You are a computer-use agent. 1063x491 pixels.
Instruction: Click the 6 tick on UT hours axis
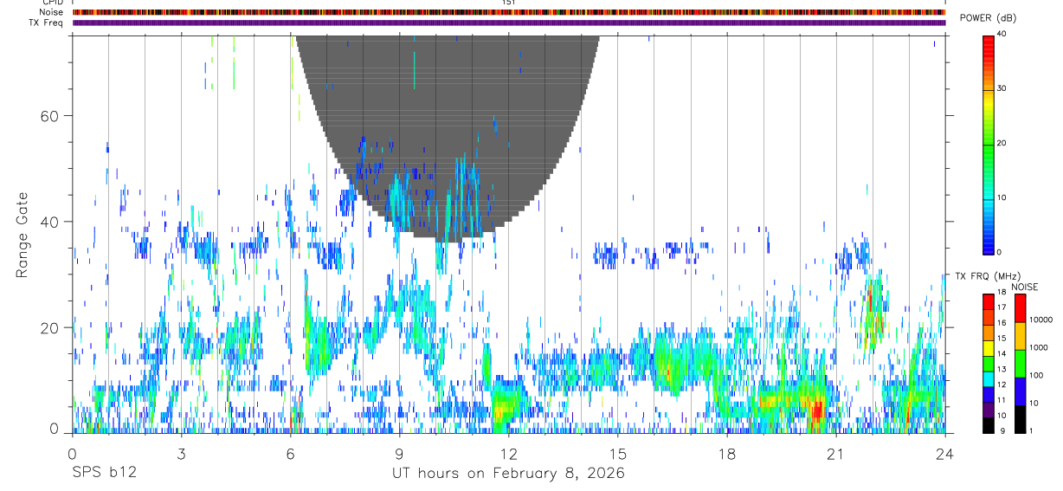tap(290, 455)
